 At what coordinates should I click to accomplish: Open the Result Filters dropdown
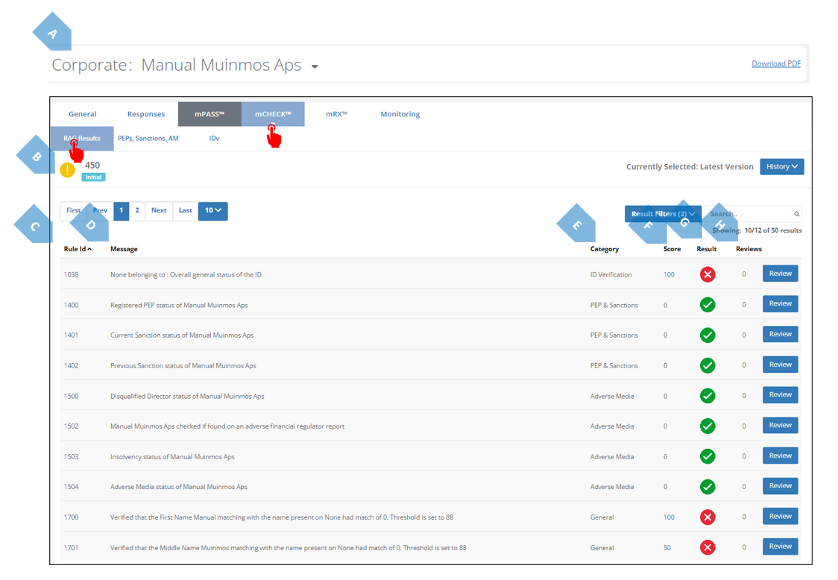click(x=662, y=213)
